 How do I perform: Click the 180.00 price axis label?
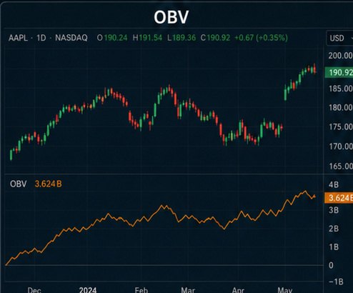(x=341, y=108)
